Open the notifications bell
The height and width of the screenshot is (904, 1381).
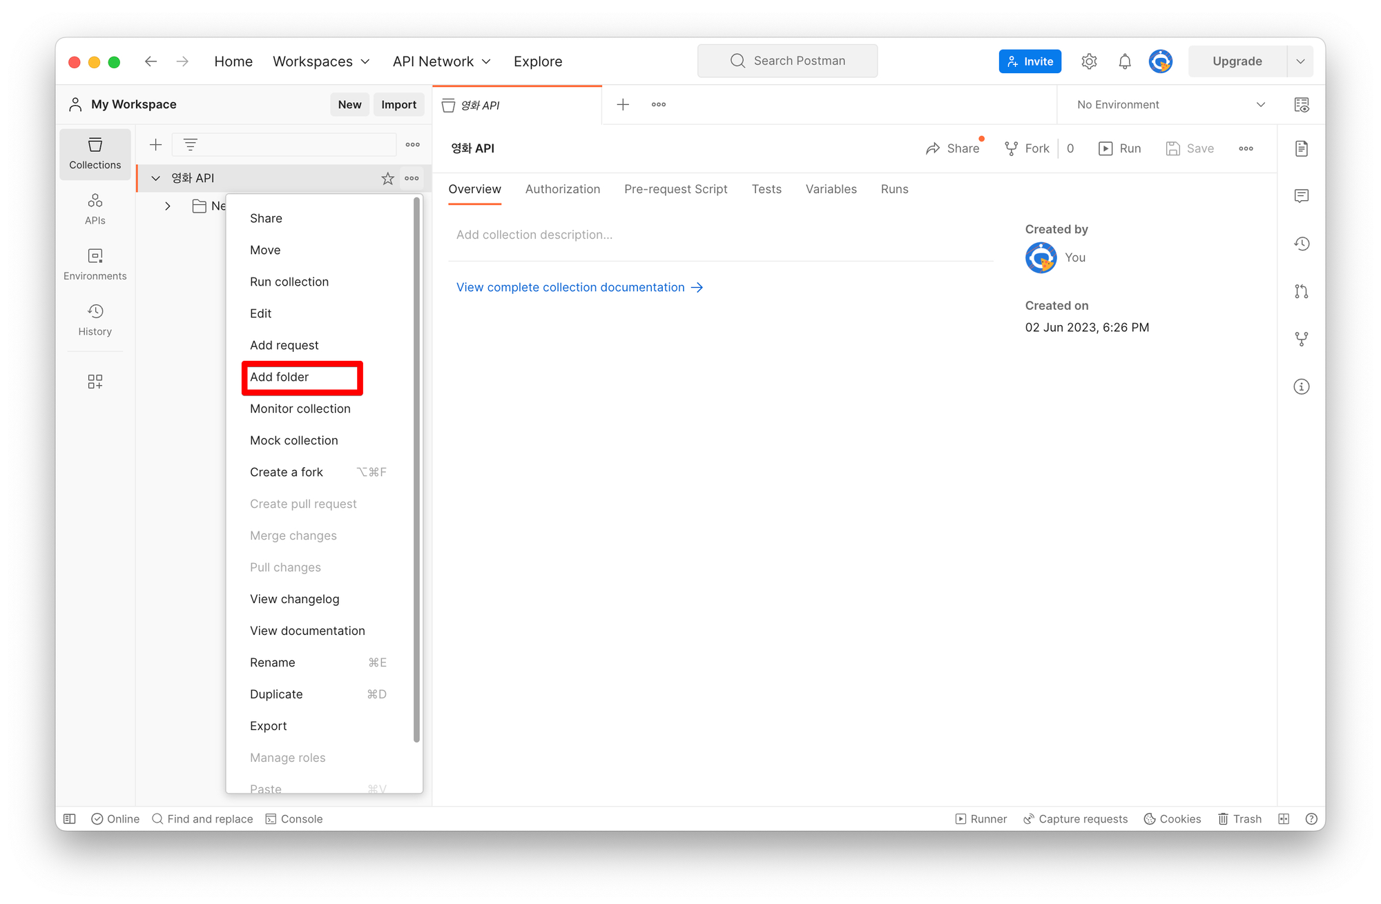coord(1125,61)
